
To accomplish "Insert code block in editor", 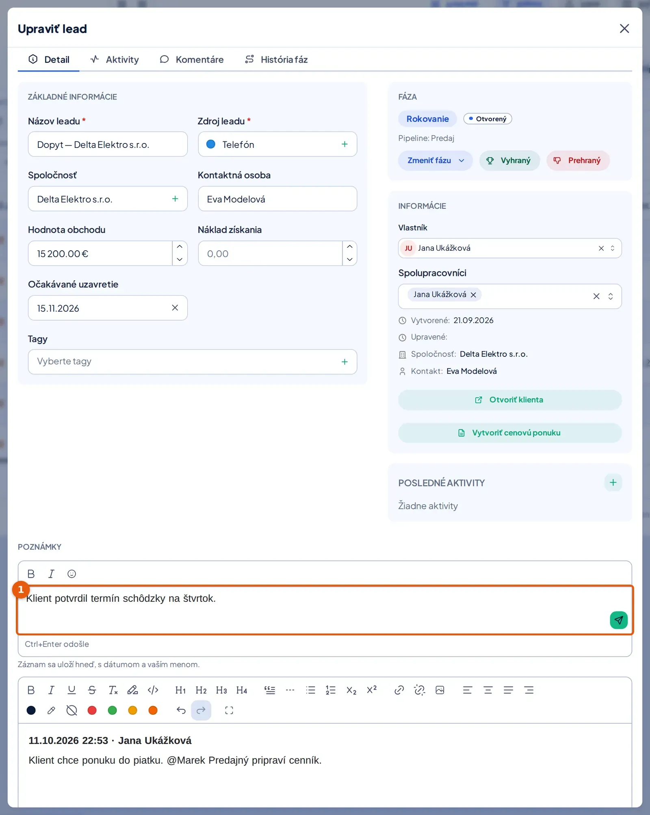I will 153,690.
